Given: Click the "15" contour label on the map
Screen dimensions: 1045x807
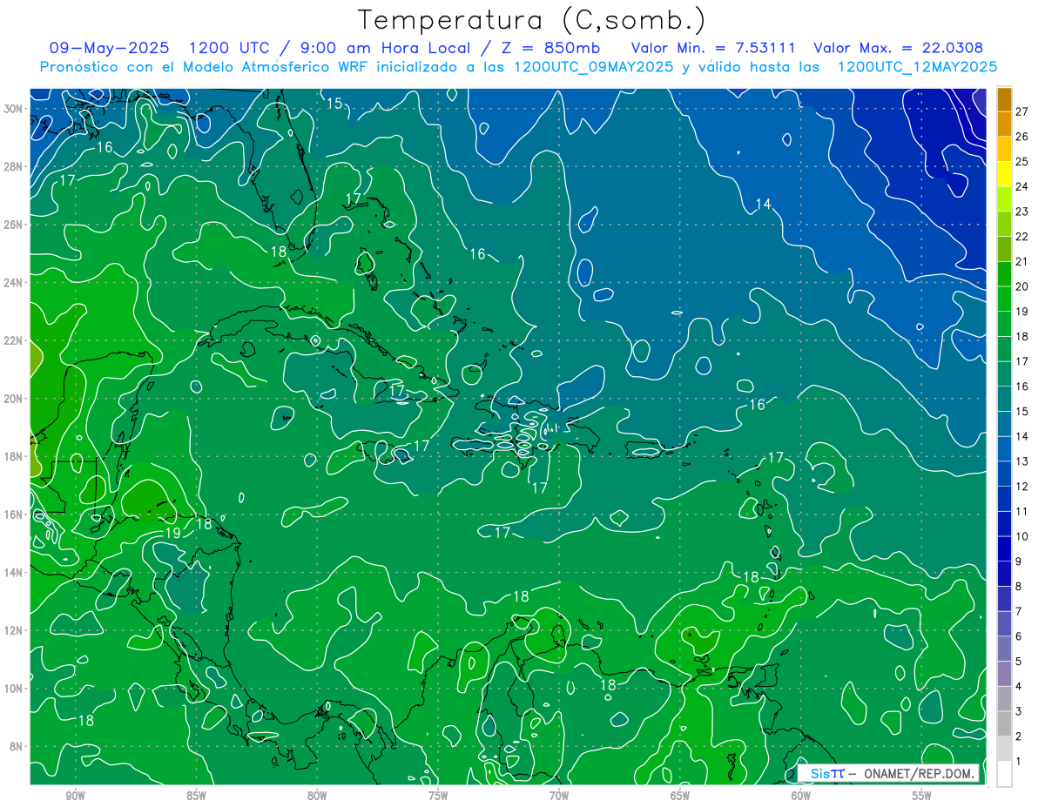Looking at the screenshot, I should 334,104.
